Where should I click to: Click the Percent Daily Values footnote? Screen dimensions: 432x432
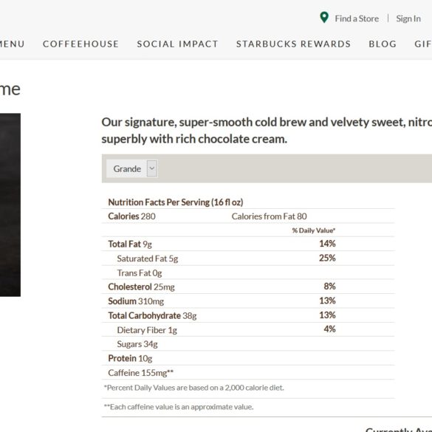[x=193, y=388]
